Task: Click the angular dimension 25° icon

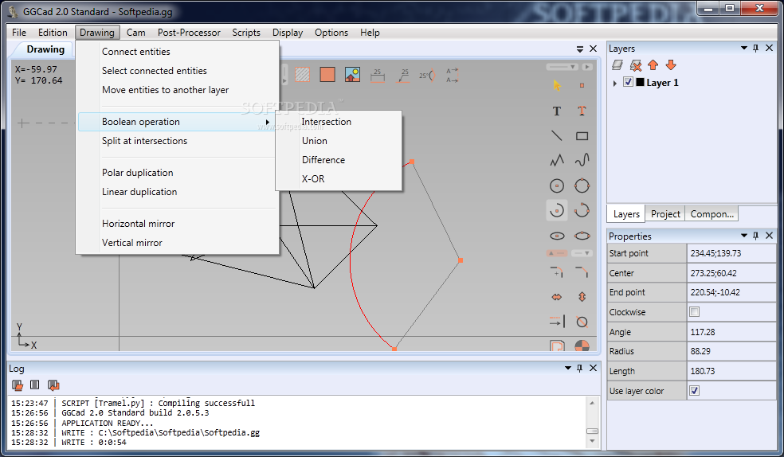Action: 428,75
